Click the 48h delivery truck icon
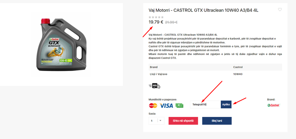 (154, 86)
